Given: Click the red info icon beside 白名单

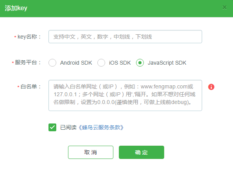Looking at the screenshot, I should [x=211, y=87].
